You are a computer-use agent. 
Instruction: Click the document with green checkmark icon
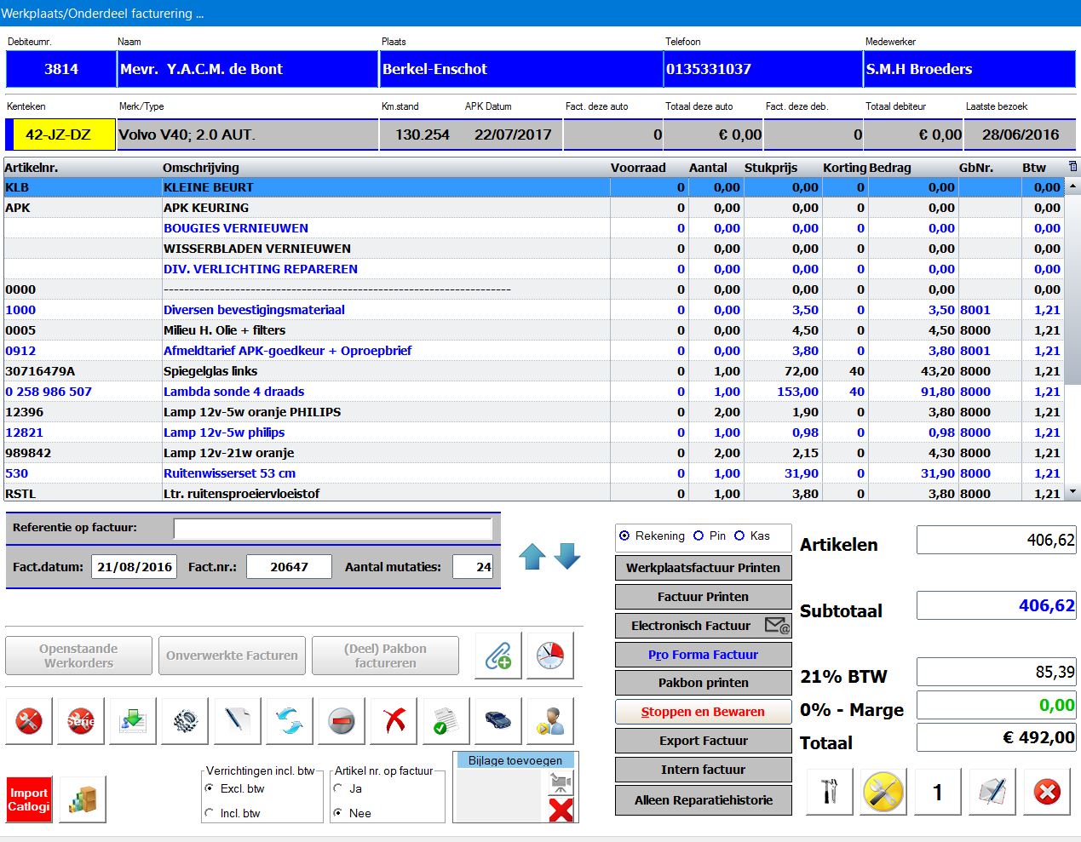click(446, 721)
